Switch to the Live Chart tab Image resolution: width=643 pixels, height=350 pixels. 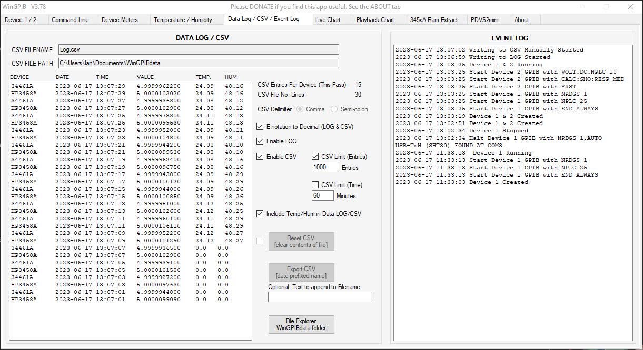(x=328, y=20)
